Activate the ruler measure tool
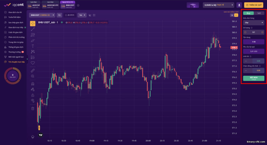 (x=33, y=71)
